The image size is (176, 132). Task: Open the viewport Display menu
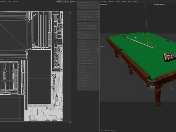[x=117, y=1]
